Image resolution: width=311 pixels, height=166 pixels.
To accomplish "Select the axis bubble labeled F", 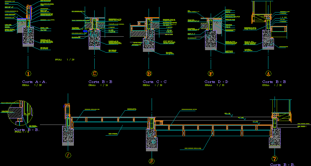I will pyautogui.click(x=211, y=73).
